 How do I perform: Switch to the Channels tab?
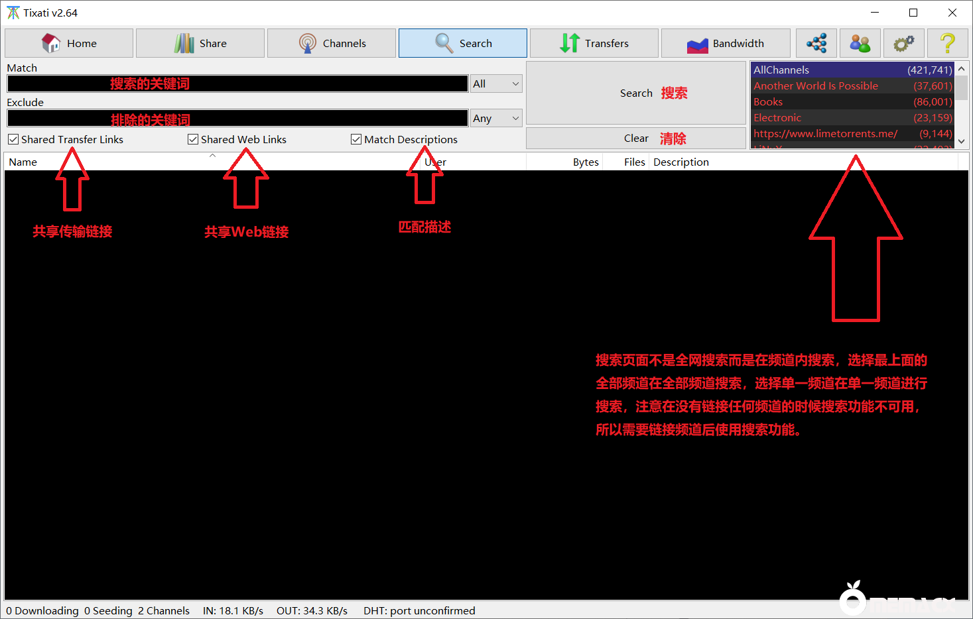click(x=332, y=43)
